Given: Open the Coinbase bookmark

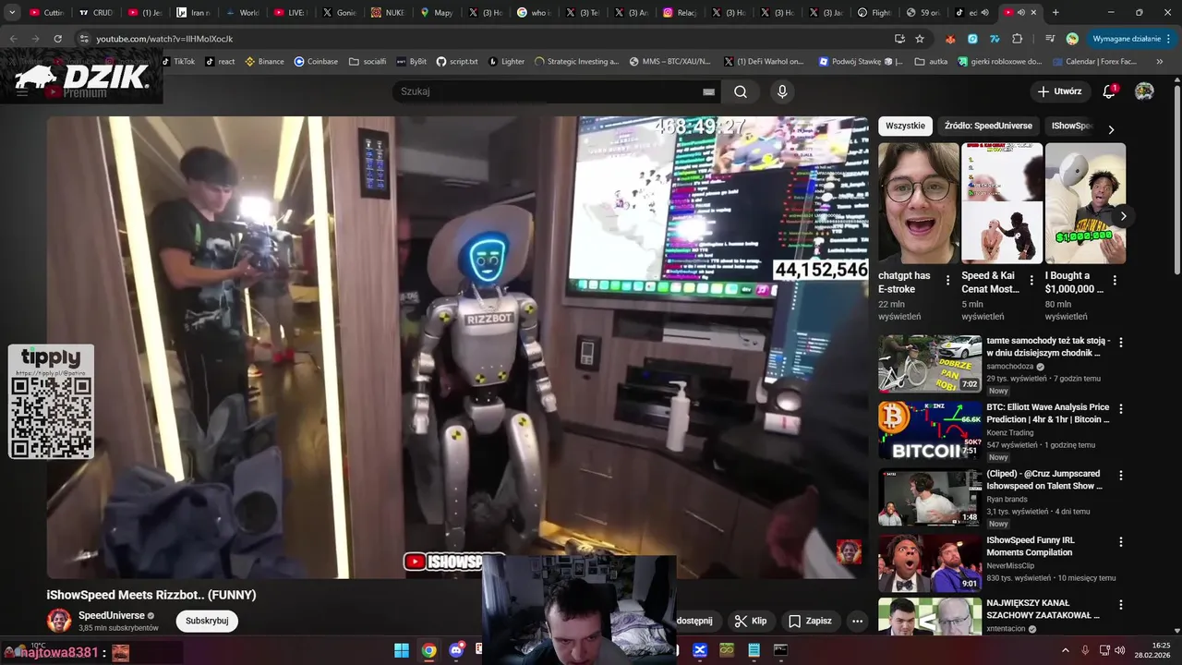Looking at the screenshot, I should (316, 62).
